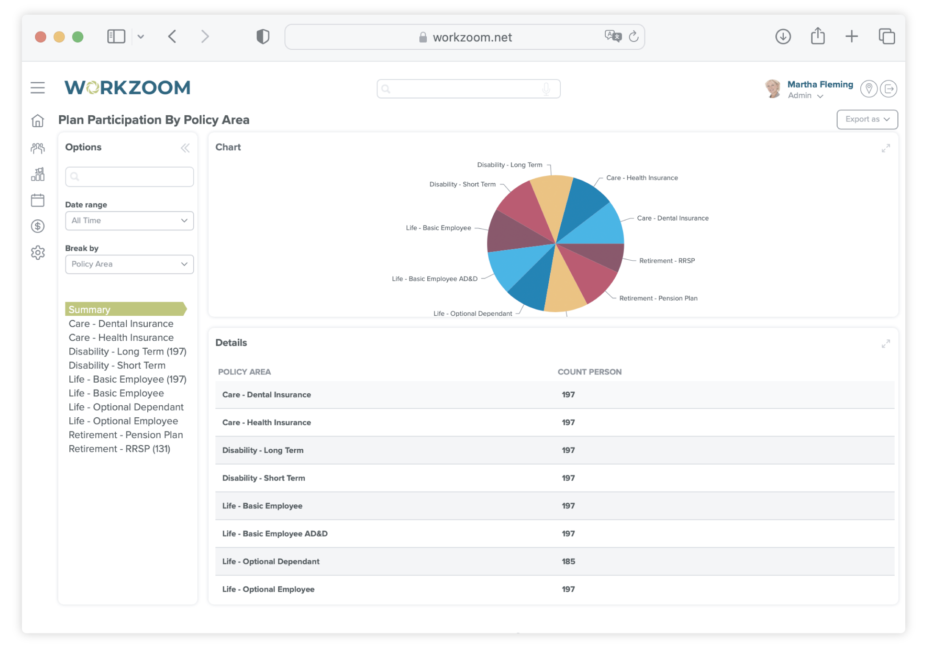Select the Summary view in the Options list
Image resolution: width=928 pixels, height=649 pixels.
coord(89,309)
